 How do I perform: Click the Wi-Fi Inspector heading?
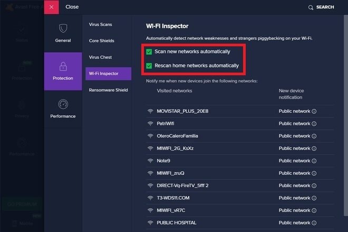167,26
